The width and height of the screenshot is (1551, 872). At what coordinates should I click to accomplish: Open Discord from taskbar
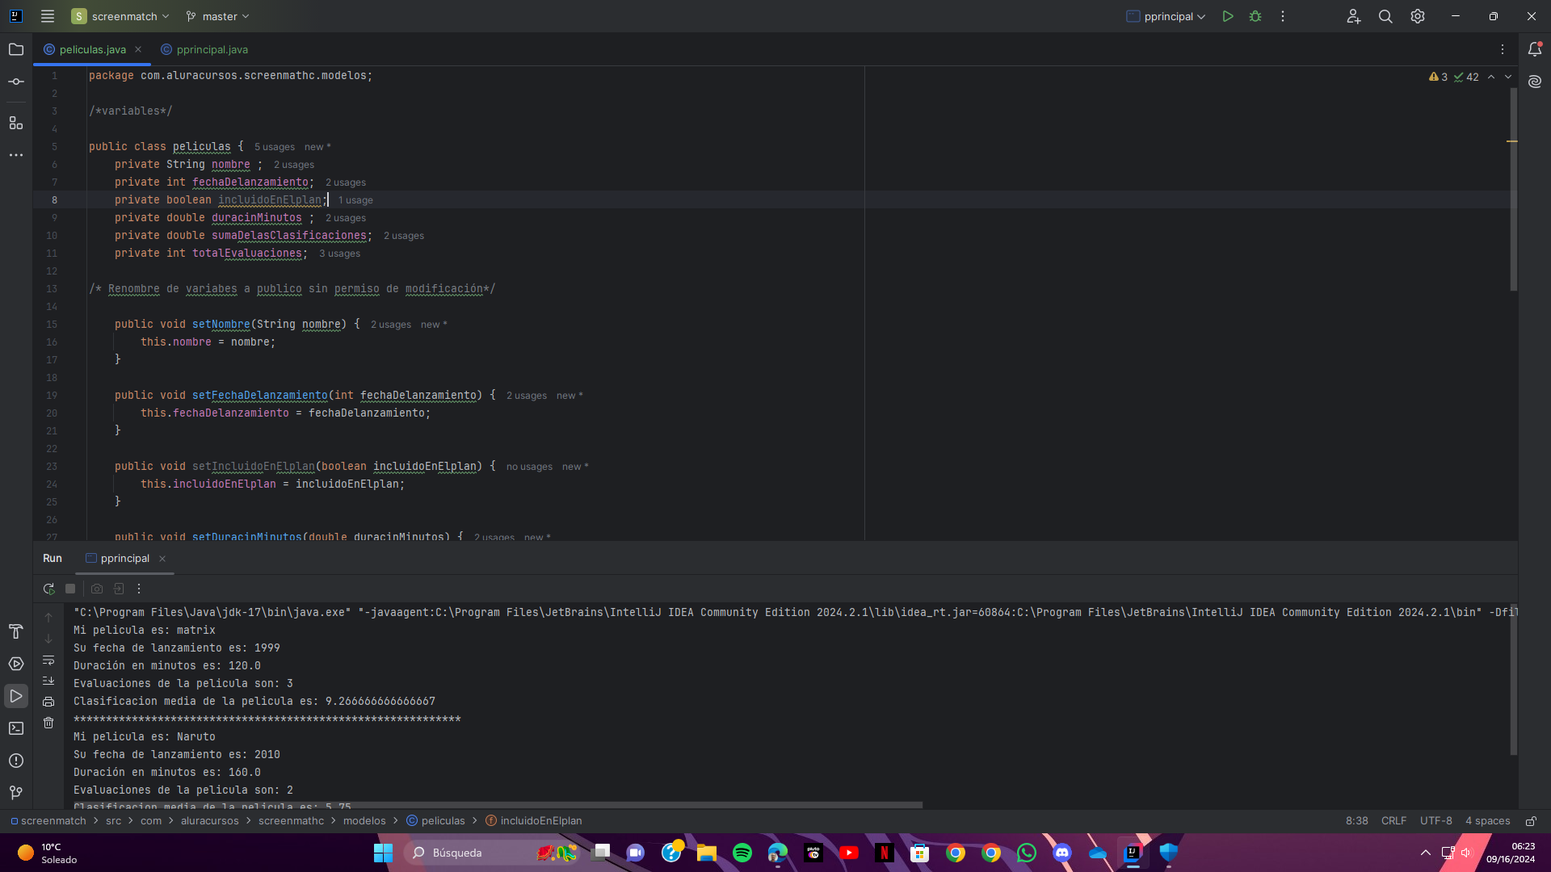pyautogui.click(x=1061, y=853)
